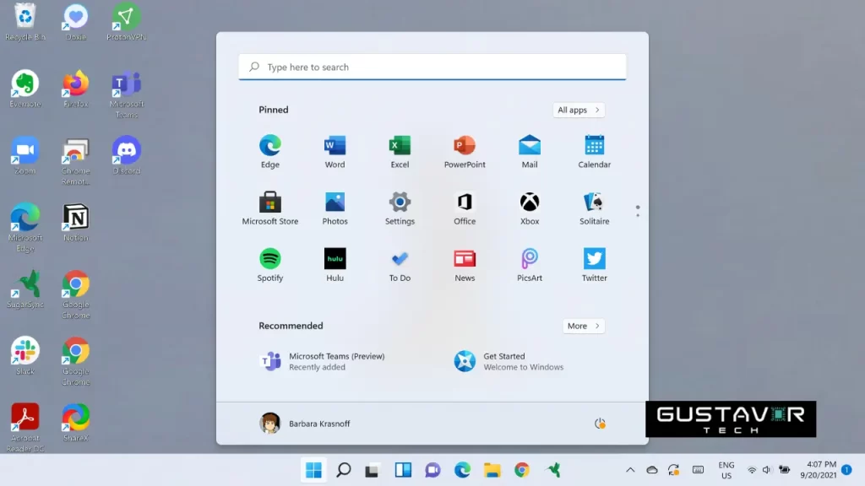This screenshot has width=865, height=486.
Task: Open Barbara Krasnoff user account menu
Action: 304,424
